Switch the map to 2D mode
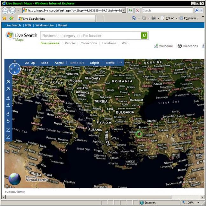206x206 pixels. point(27,63)
